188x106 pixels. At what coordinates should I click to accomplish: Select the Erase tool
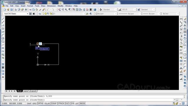pyautogui.click(x=185, y=19)
